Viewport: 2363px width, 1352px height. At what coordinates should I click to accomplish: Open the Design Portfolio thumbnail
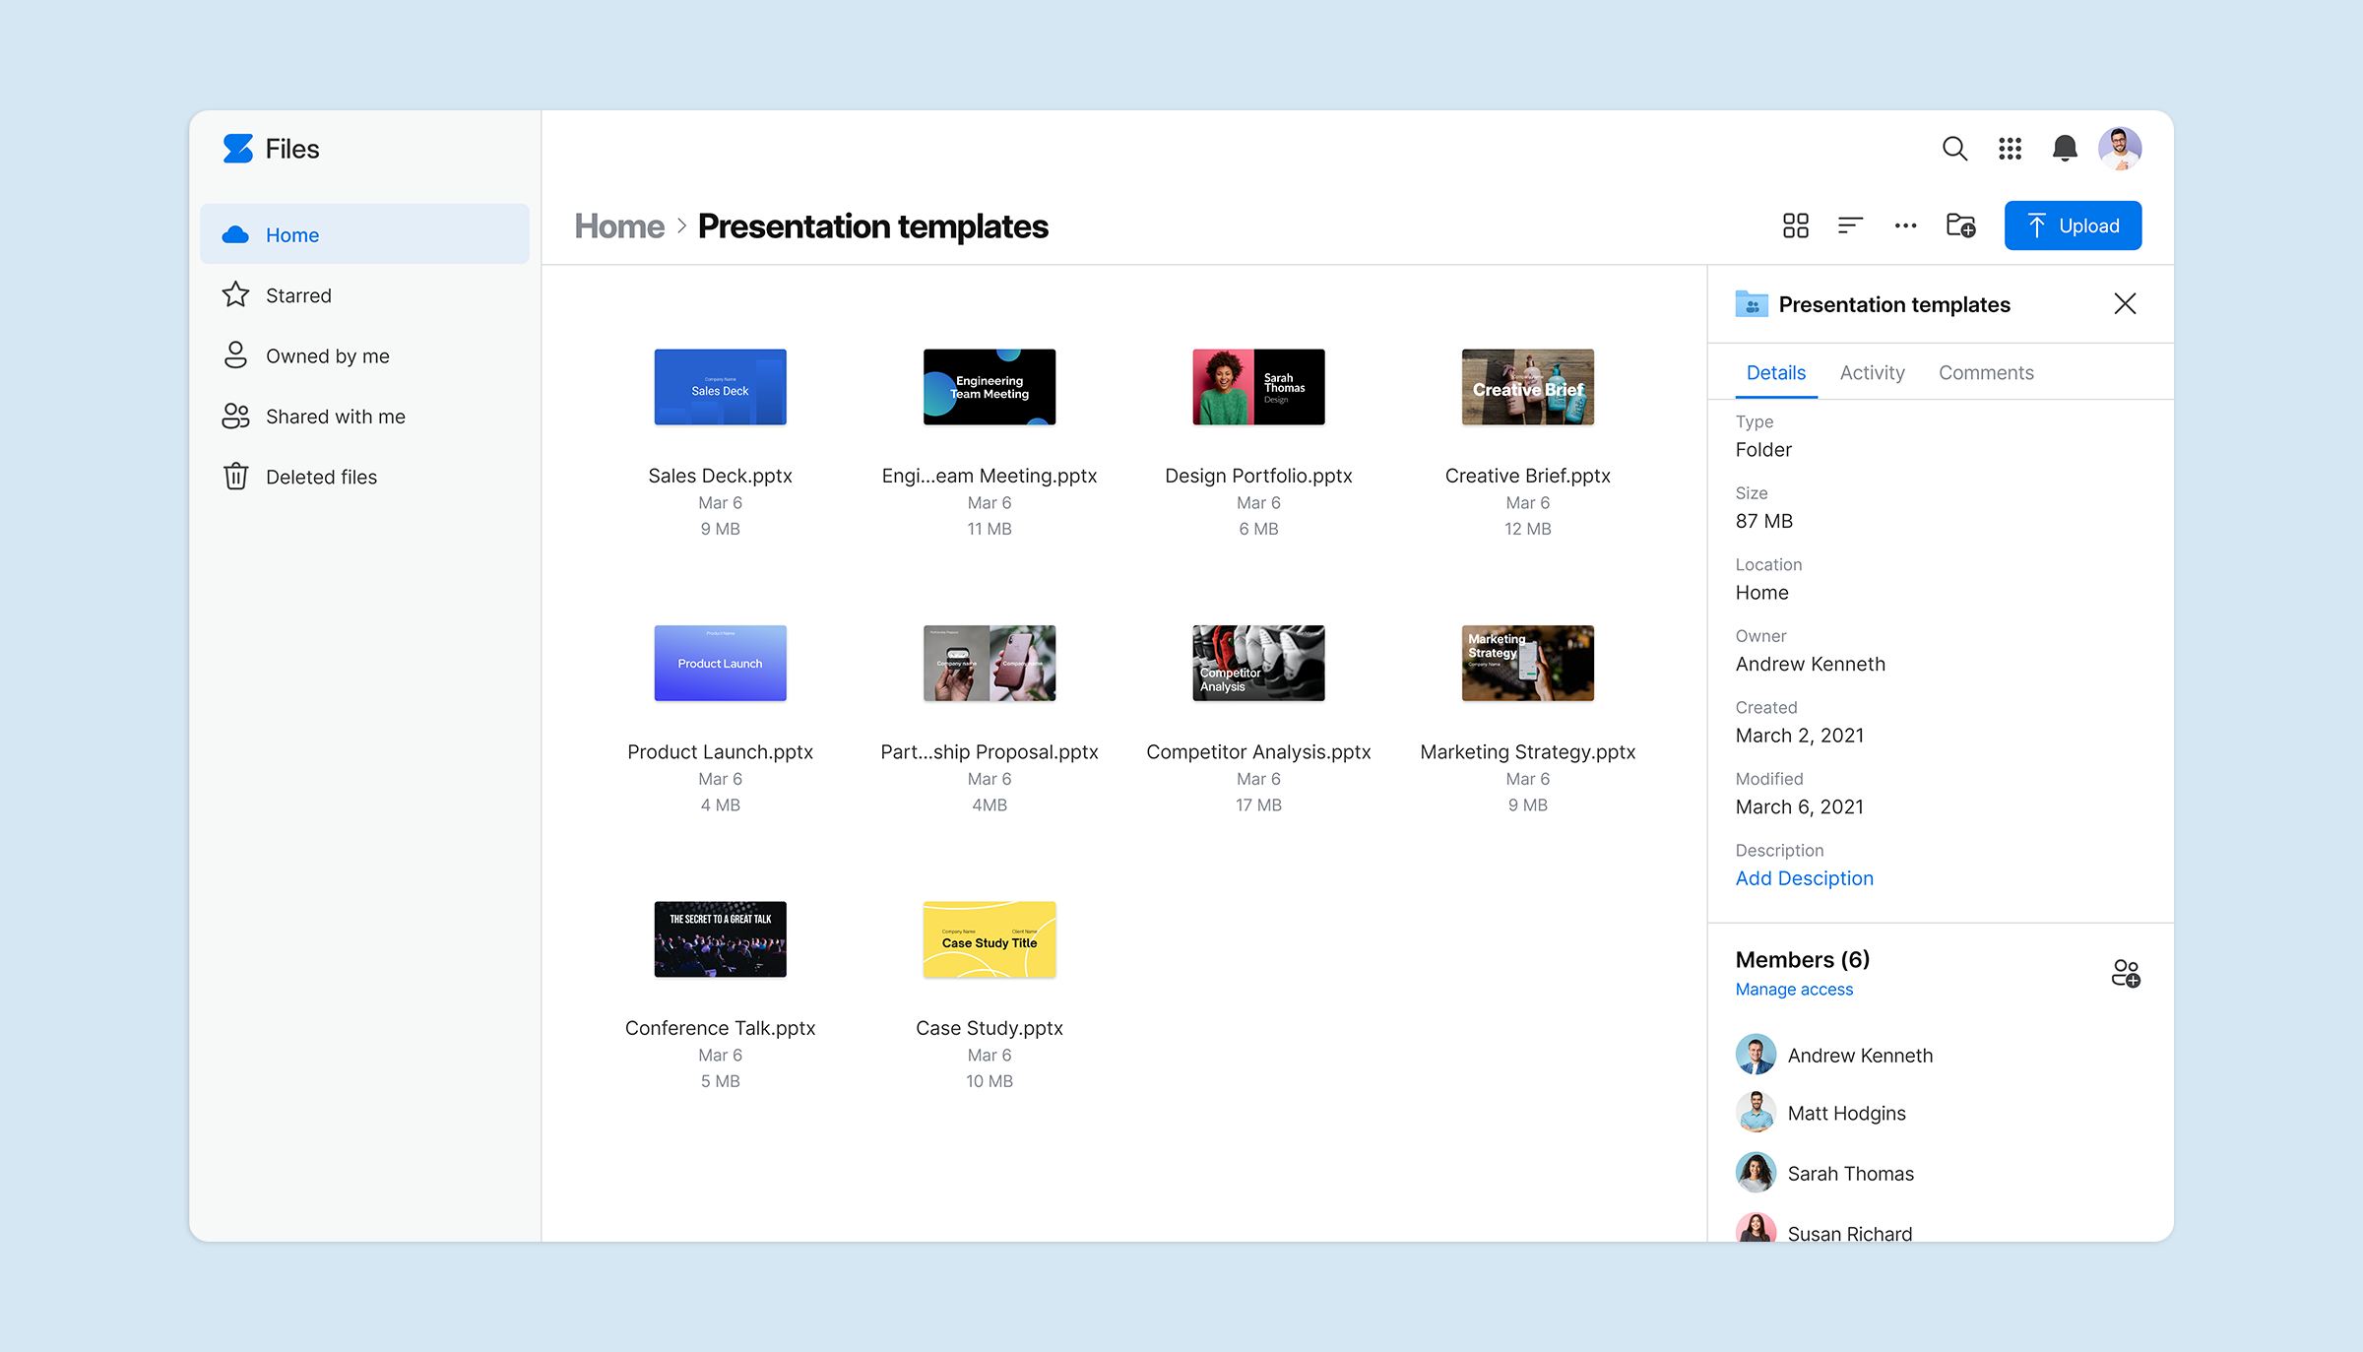[x=1258, y=387]
